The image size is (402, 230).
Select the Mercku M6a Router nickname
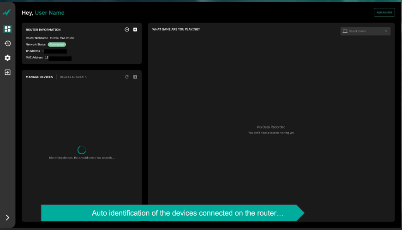click(x=62, y=38)
